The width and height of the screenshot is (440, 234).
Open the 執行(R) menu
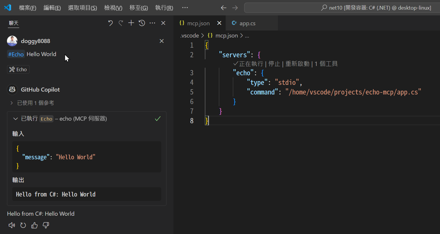tap(164, 8)
